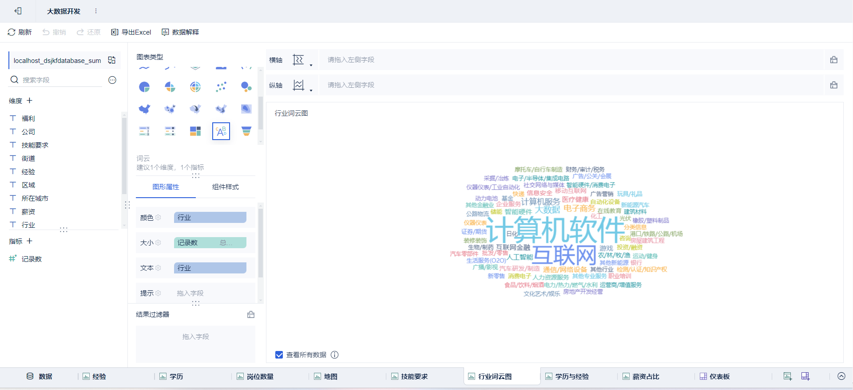Image resolution: width=853 pixels, height=390 pixels.
Task: Open the 纵轴 axis type dropdown
Action: (302, 85)
